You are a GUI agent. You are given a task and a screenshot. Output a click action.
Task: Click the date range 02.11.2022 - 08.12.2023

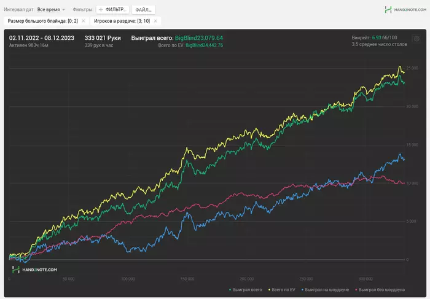tap(41, 38)
